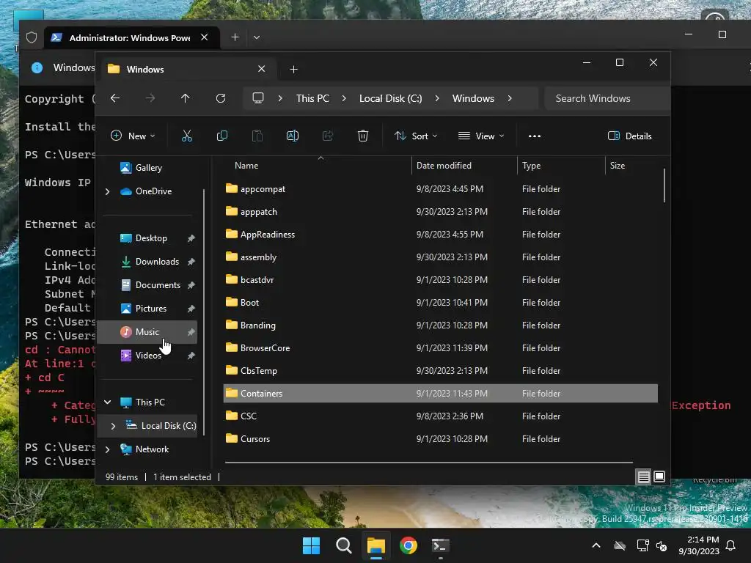This screenshot has width=751, height=563.
Task: Click the Rename icon in toolbar
Action: click(293, 136)
